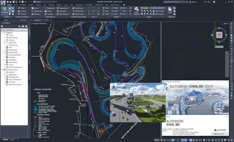234x142 pixels.
Task: Toggle MODEL space button in status bar
Action: pos(157,140)
